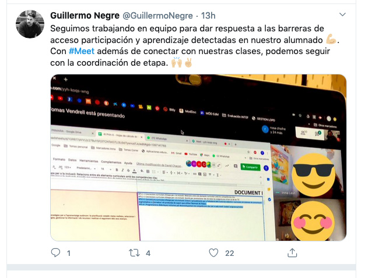
Task: Open Guillermo Negre's profile picture
Action: [30, 24]
